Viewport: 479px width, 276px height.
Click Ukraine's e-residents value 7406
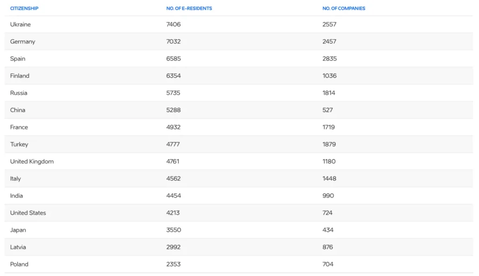(x=174, y=24)
